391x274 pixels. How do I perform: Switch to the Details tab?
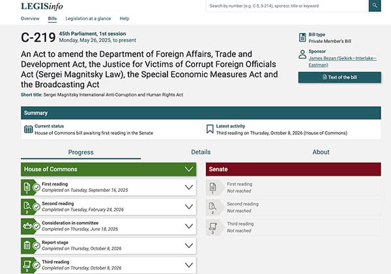pos(201,152)
